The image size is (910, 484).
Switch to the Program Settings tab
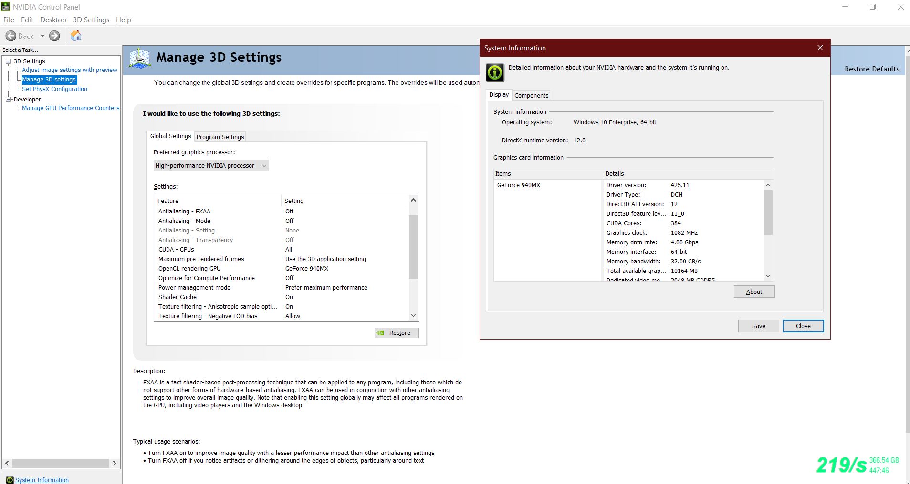coord(220,137)
